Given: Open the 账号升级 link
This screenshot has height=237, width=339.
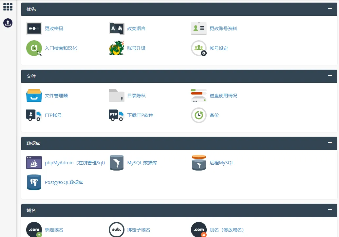Looking at the screenshot, I should [x=137, y=48].
